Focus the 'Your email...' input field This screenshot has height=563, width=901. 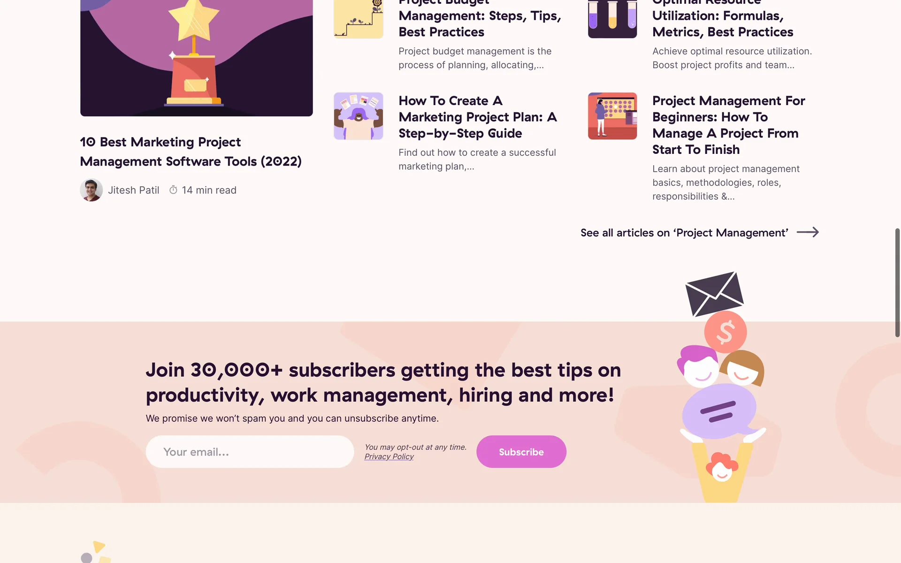pos(250,452)
